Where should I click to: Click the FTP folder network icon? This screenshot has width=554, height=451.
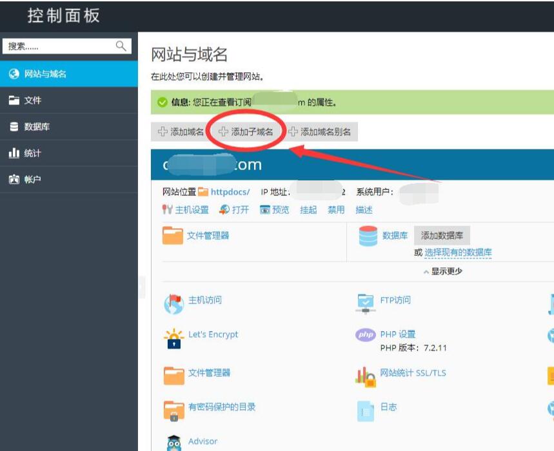click(x=366, y=303)
